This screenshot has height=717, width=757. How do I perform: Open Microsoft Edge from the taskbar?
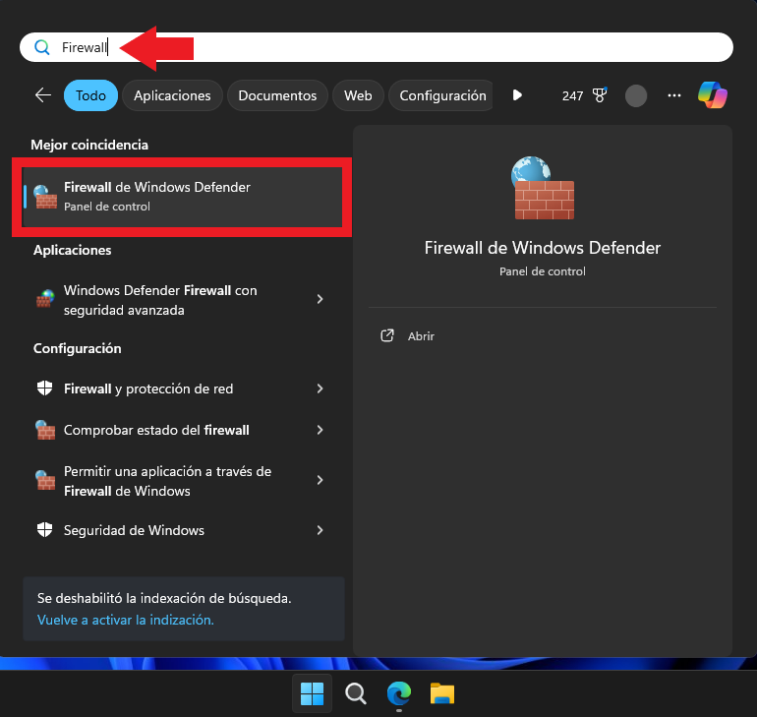(x=399, y=693)
